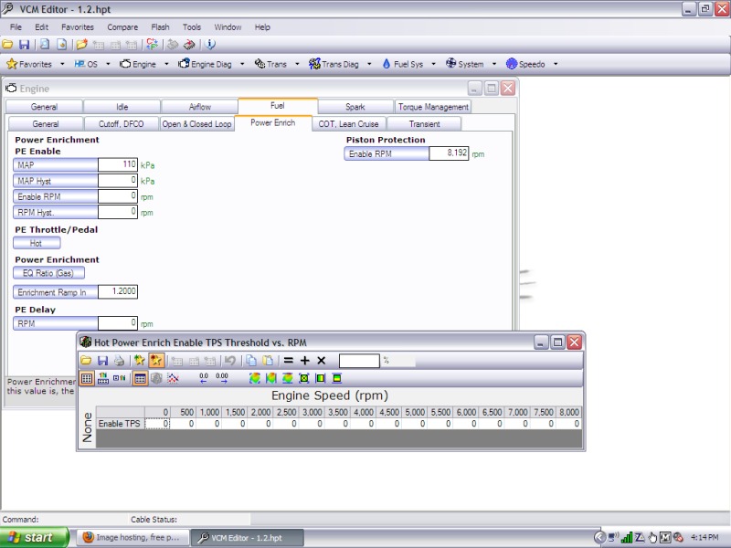
Task: Save the tune with the Save disk icon
Action: (103, 360)
